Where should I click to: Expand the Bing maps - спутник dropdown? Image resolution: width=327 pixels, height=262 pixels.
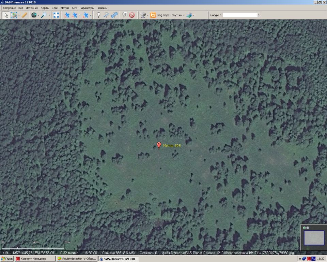coord(184,15)
